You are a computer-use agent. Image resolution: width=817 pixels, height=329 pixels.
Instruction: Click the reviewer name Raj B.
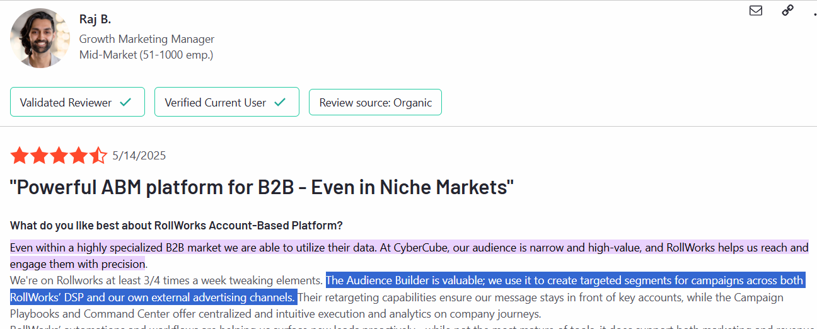pyautogui.click(x=95, y=19)
